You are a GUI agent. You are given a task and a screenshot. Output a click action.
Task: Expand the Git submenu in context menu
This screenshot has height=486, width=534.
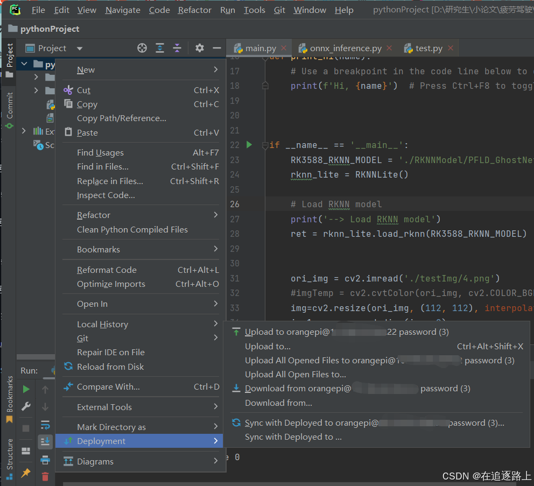(x=140, y=338)
